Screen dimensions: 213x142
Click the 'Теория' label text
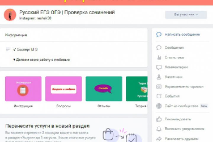tap(141, 106)
